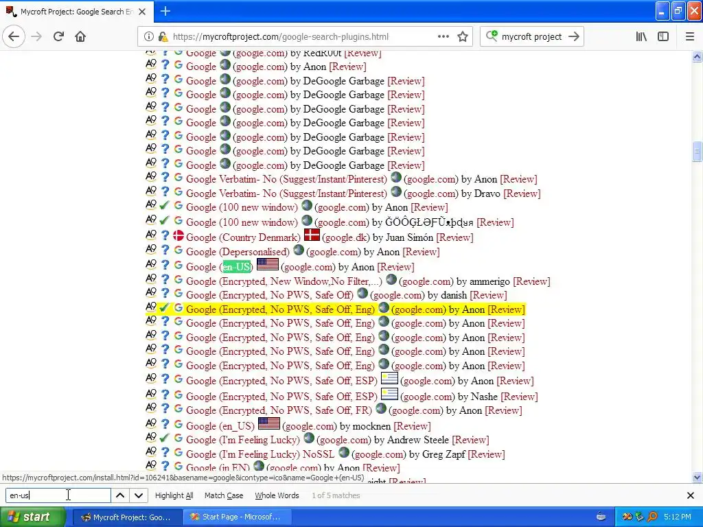This screenshot has width=703, height=527.
Task: Click the vertical scrollbar thumb
Action: coord(698,152)
